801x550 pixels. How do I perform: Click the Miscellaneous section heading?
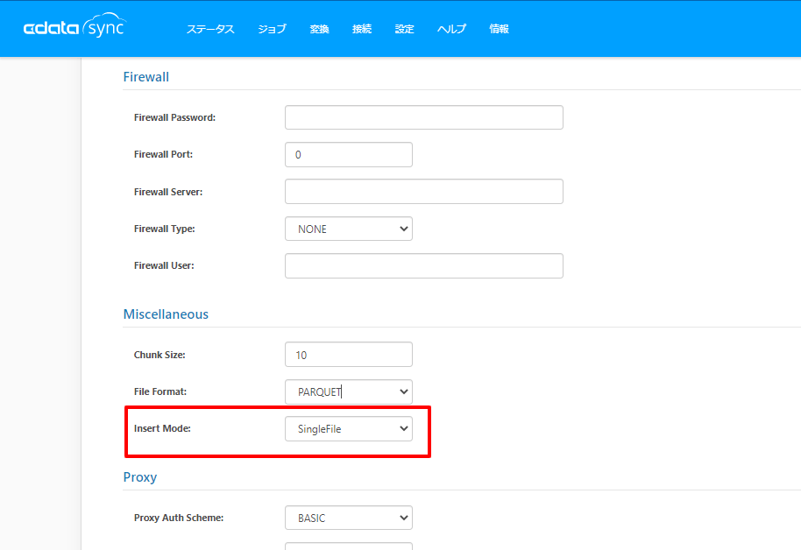[x=166, y=314]
